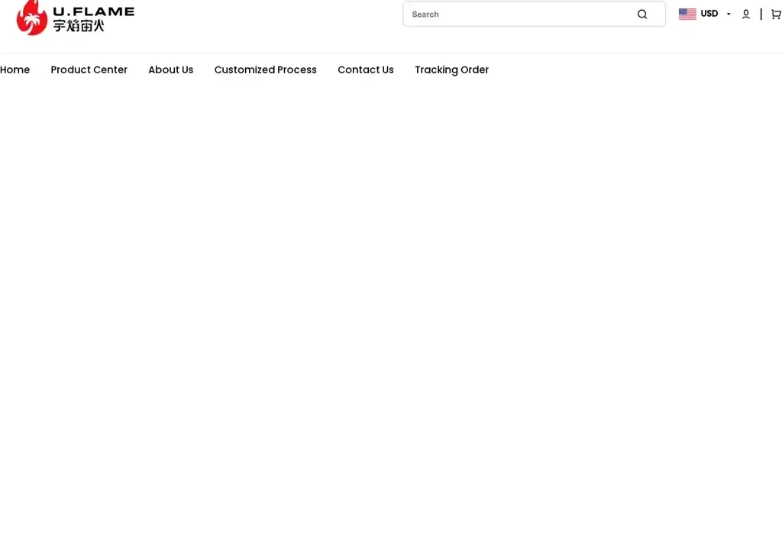Click the US flag icon
782x536 pixels.
pyautogui.click(x=687, y=13)
